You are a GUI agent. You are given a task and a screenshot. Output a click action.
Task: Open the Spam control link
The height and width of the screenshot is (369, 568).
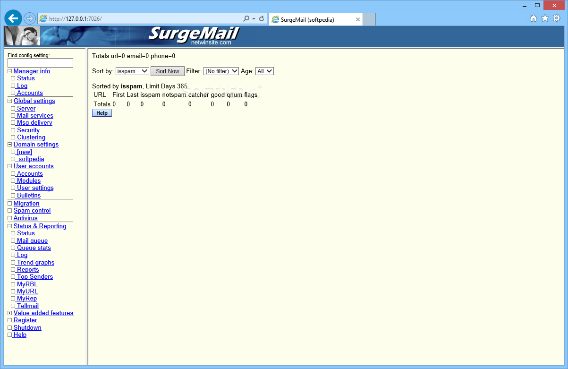pos(32,211)
